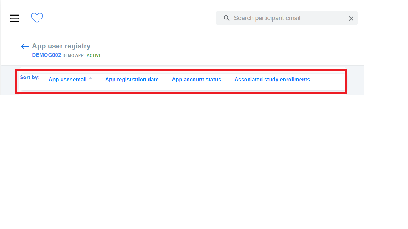Sort by App registration date
408x229 pixels.
click(x=132, y=80)
